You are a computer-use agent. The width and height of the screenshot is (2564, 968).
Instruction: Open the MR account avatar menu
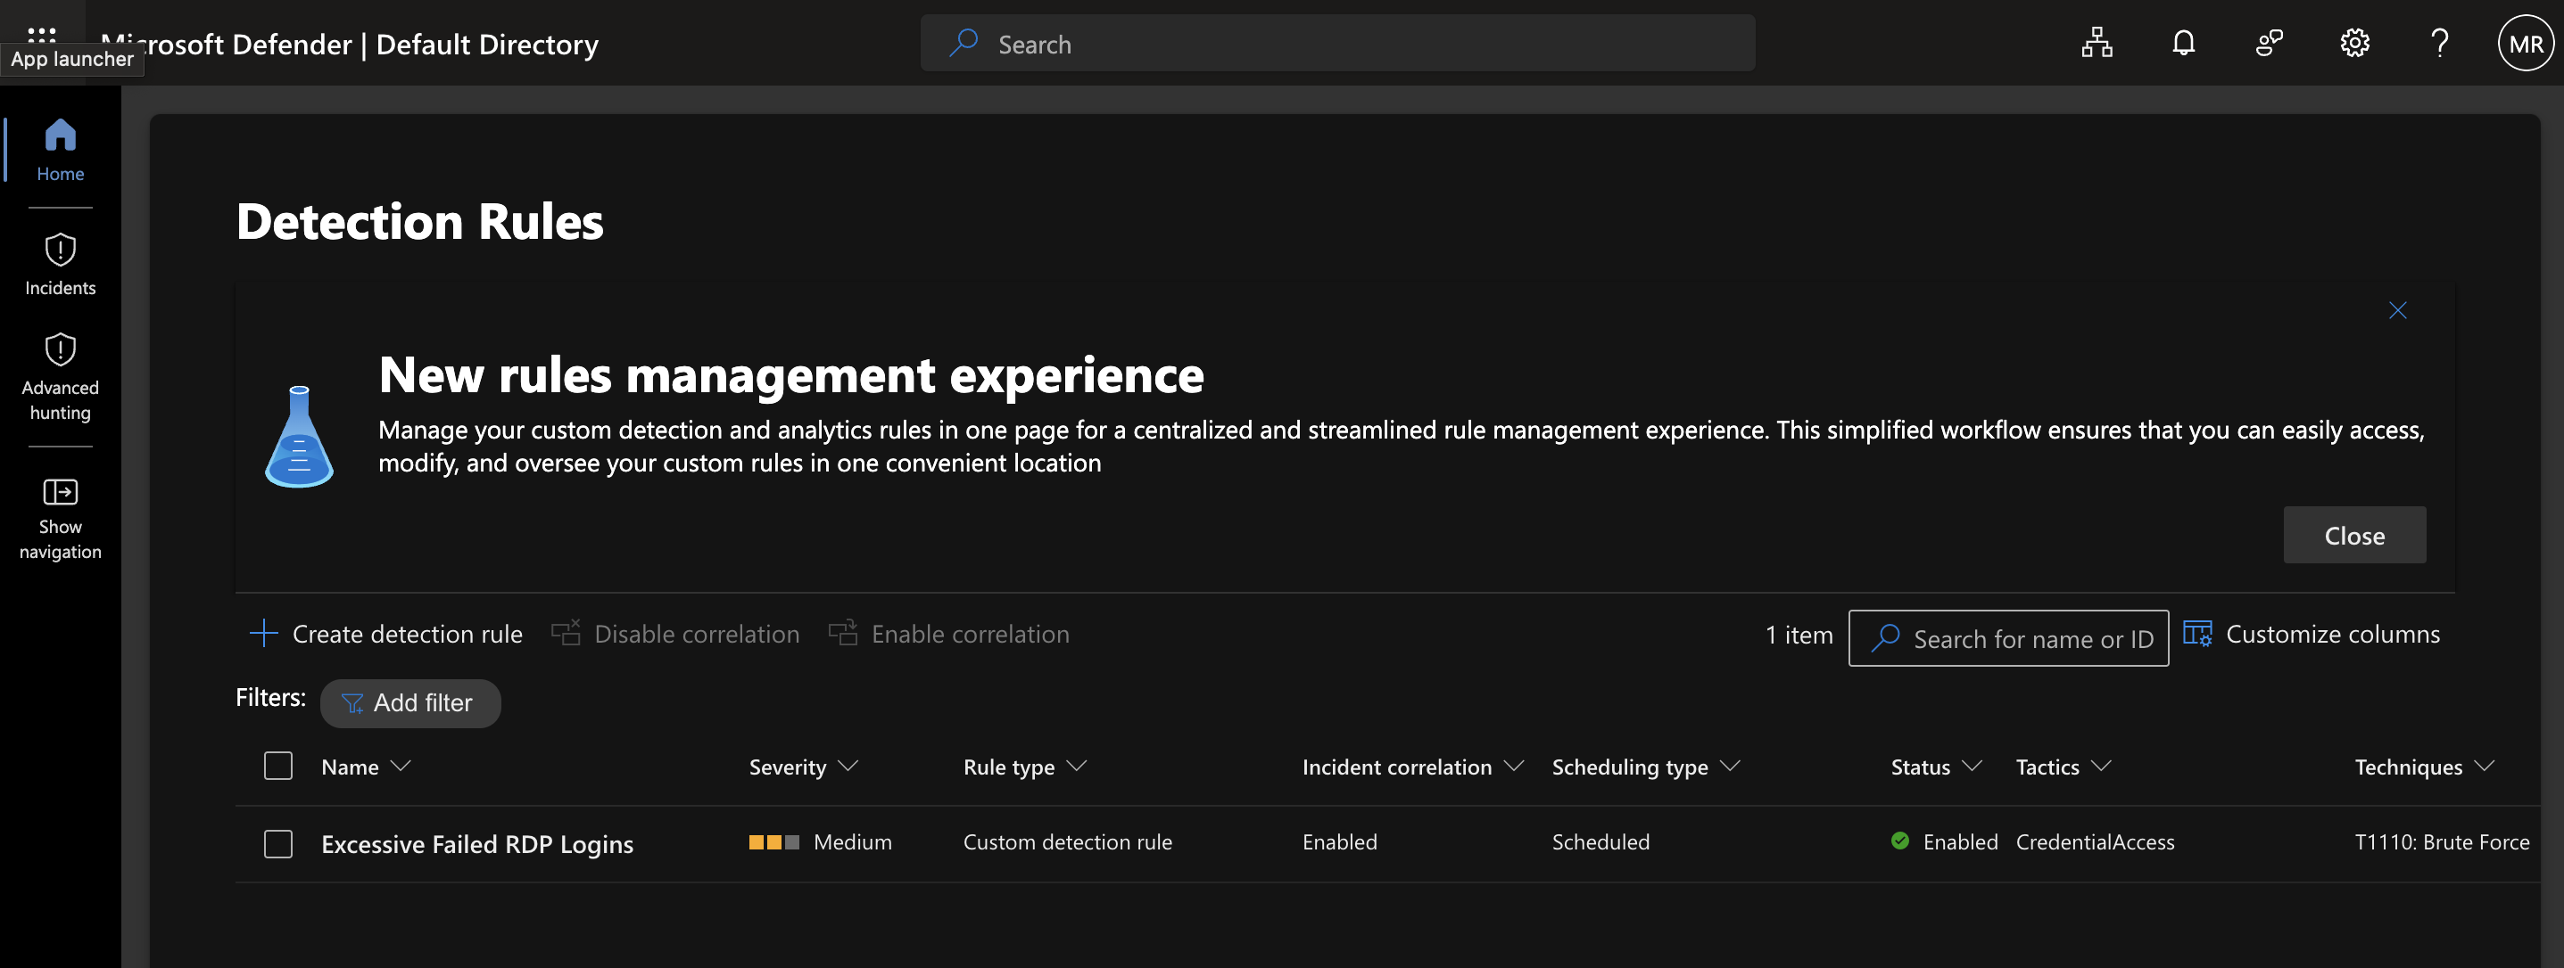point(2525,43)
